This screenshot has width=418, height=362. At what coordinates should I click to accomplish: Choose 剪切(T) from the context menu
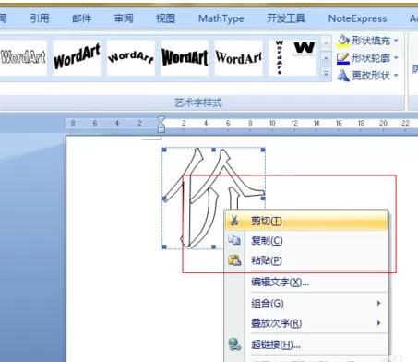click(x=306, y=221)
